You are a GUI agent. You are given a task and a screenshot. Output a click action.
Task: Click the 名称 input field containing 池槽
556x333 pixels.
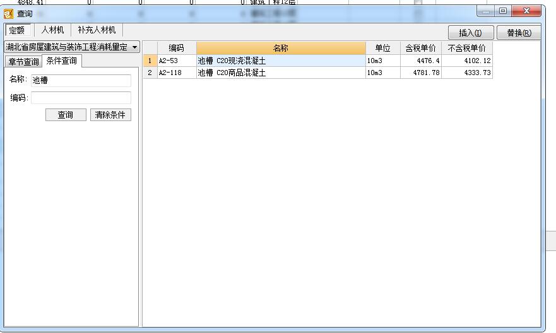click(x=81, y=81)
